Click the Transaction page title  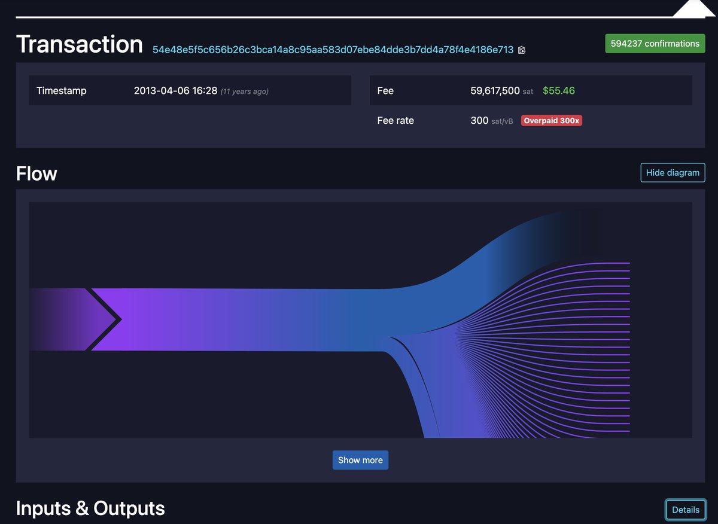[79, 44]
